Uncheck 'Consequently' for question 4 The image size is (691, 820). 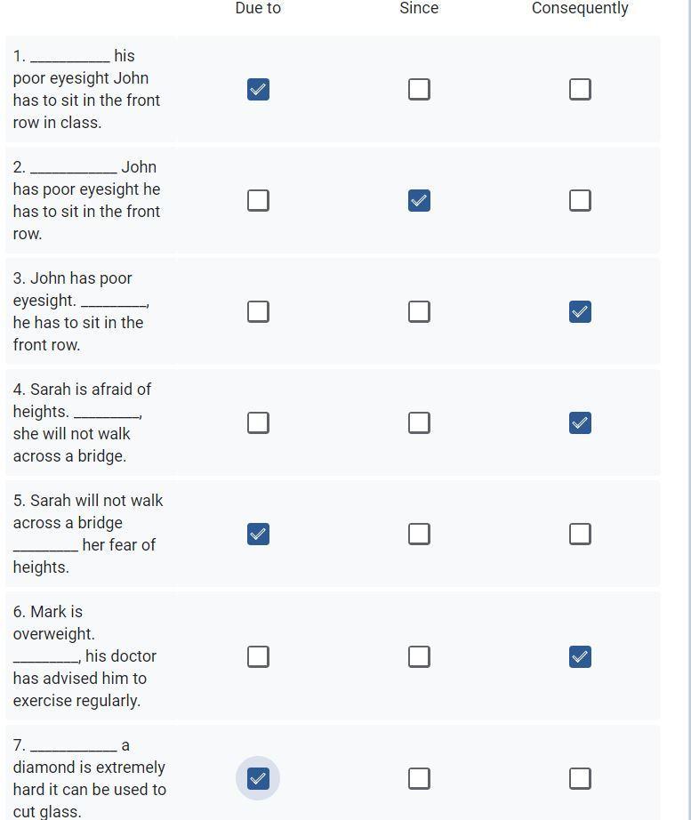tap(580, 422)
